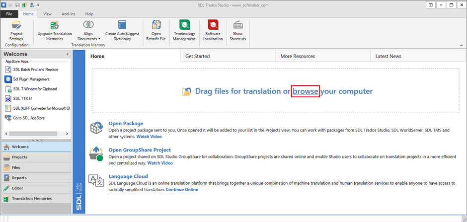The height and width of the screenshot is (222, 467).
Task: Launch SDL T-Window for Clipboard
Action: [x=31, y=89]
